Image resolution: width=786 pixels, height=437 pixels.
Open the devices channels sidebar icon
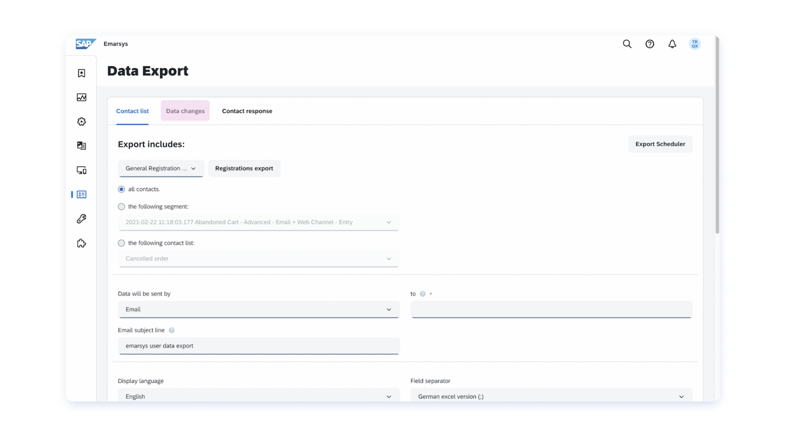pos(81,170)
